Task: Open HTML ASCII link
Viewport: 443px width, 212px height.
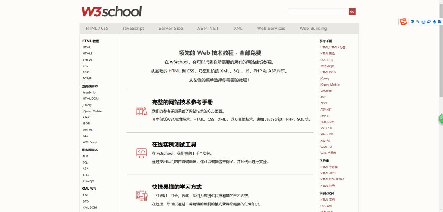Action: point(328,173)
